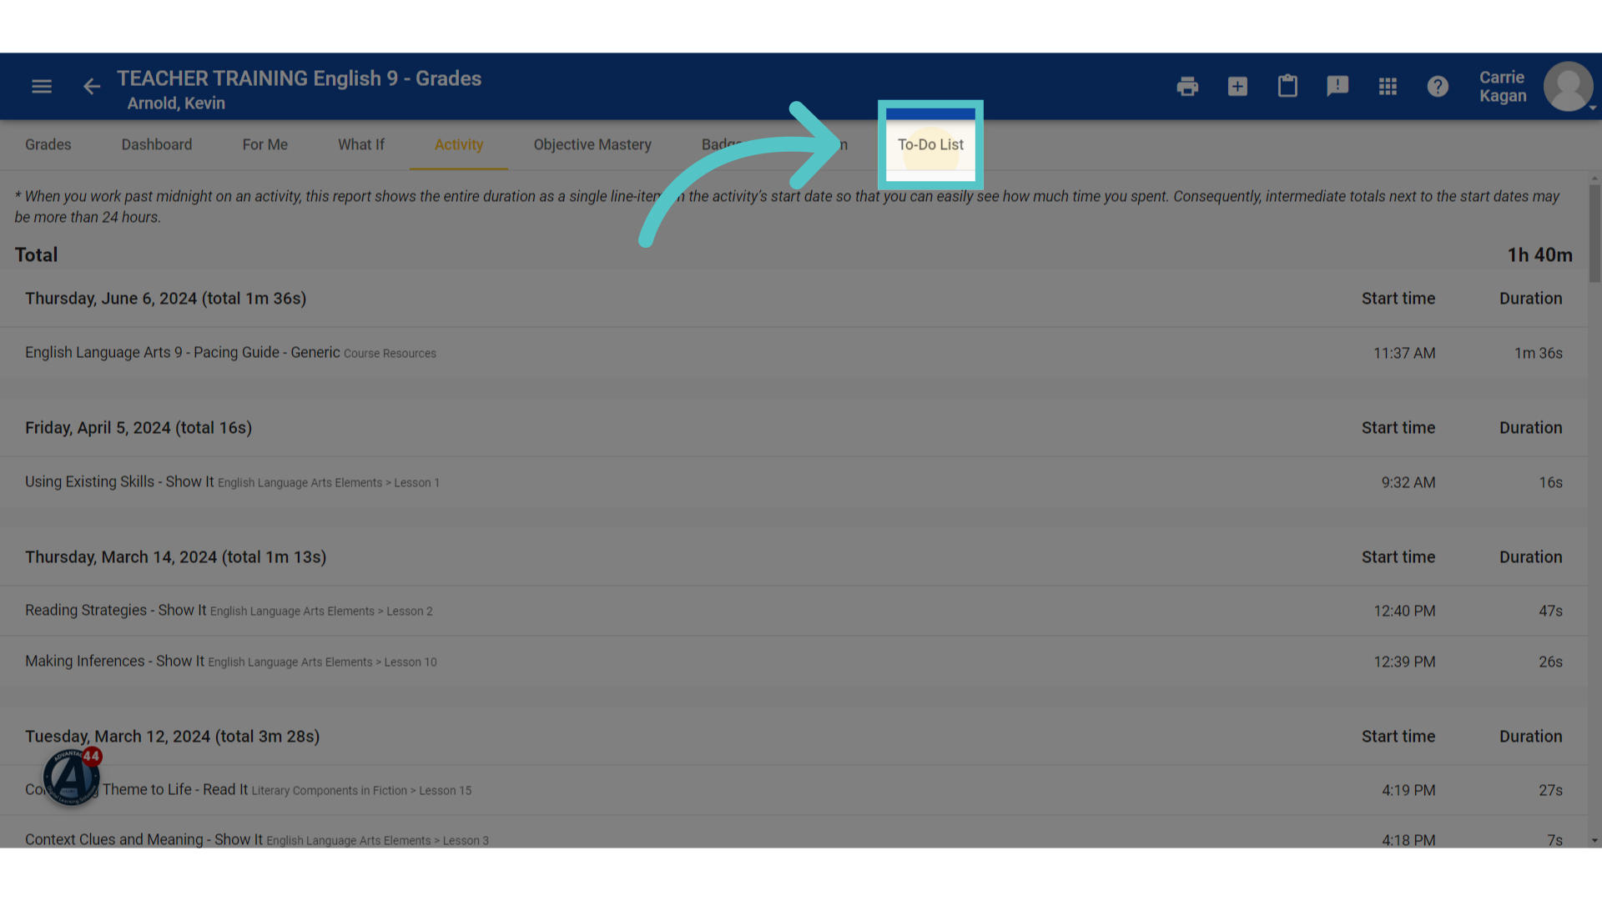Click the scrollbar down arrow
Viewport: 1602px width, 901px height.
1594,841
